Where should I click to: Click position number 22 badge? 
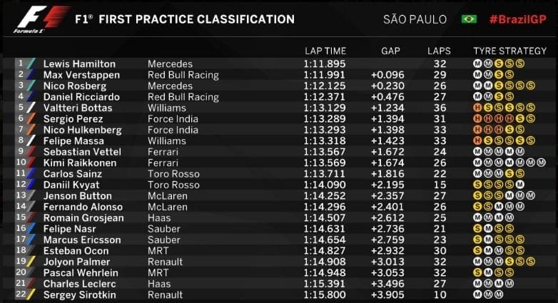coord(20,294)
